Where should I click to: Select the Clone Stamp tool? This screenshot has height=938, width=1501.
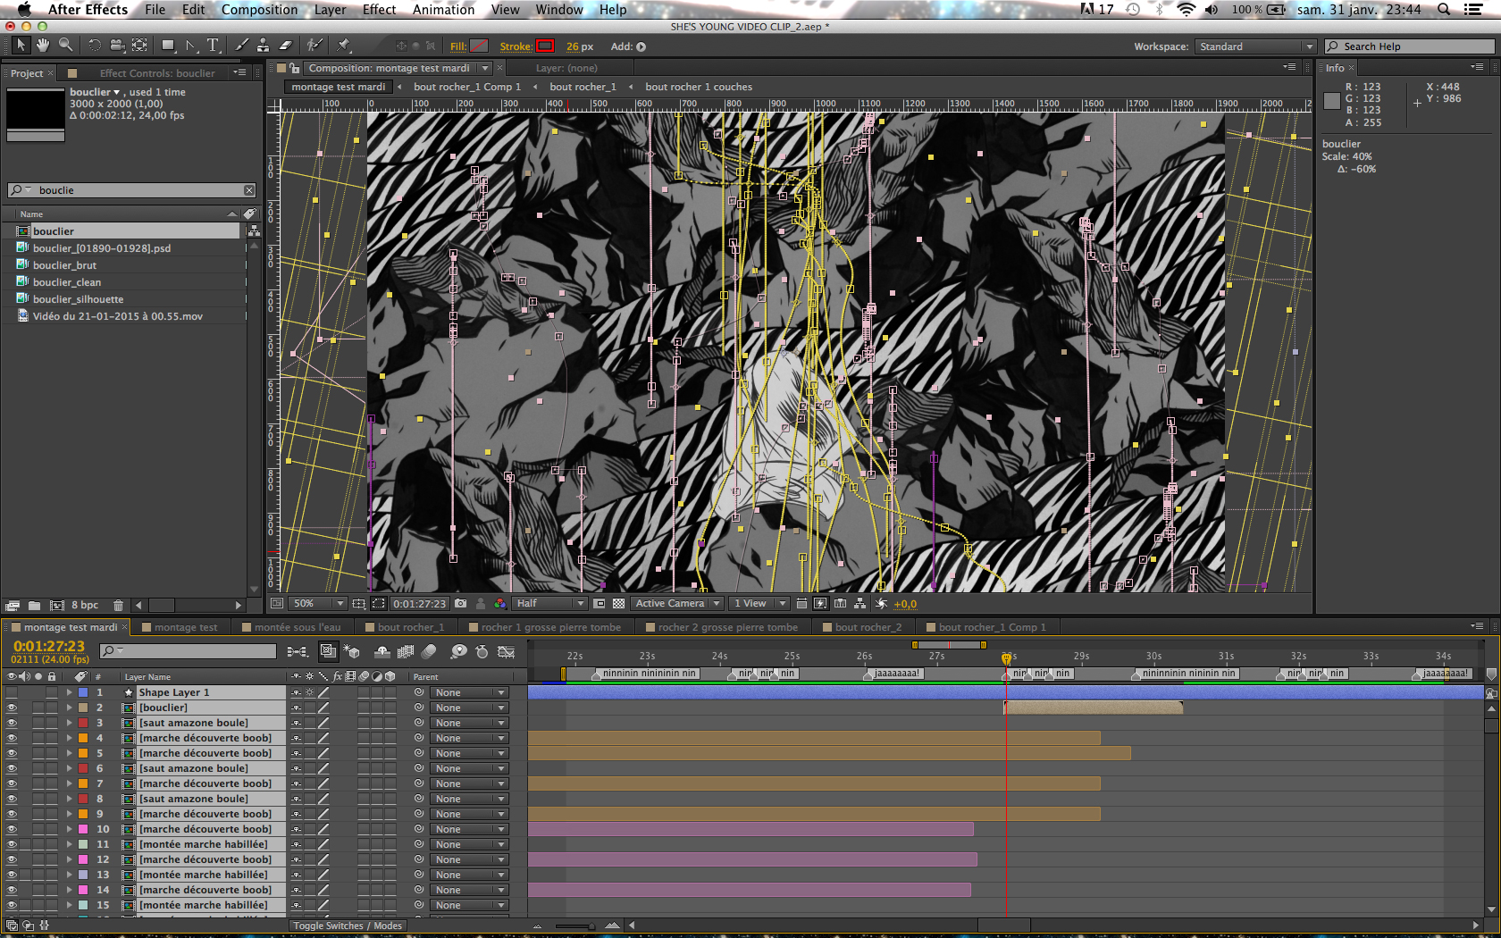(x=263, y=45)
